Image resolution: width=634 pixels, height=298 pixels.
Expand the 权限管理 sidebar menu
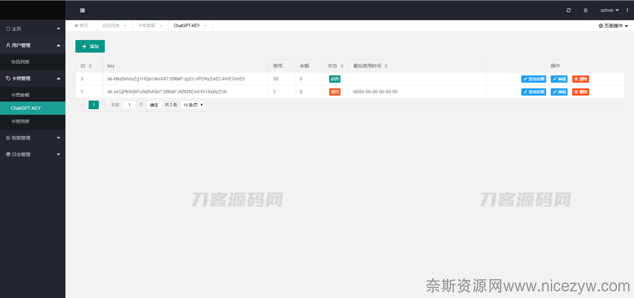[x=33, y=138]
